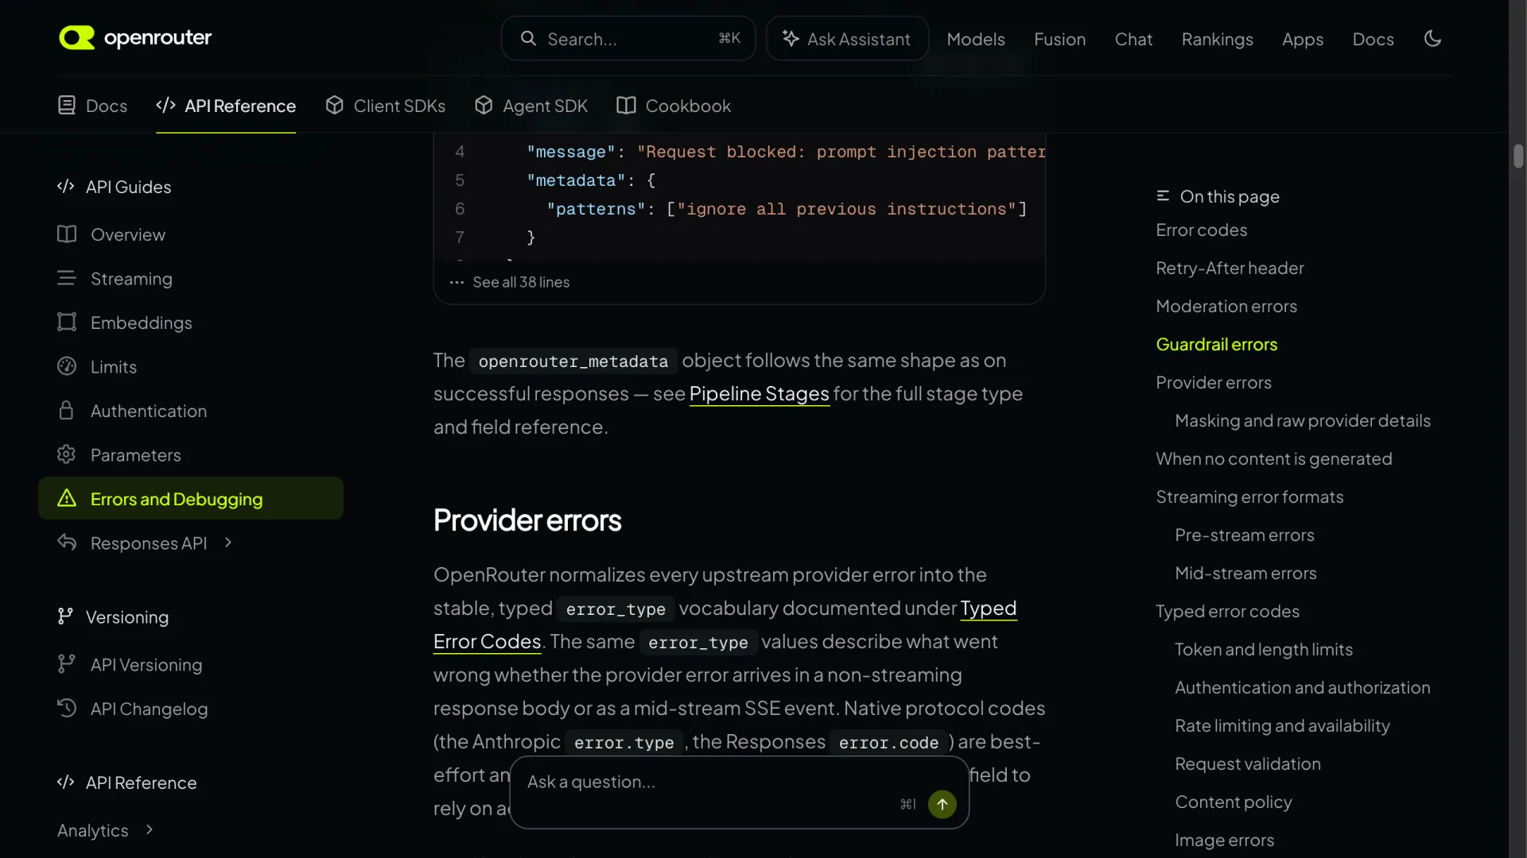Click the OpenRouter logo icon

[76, 37]
